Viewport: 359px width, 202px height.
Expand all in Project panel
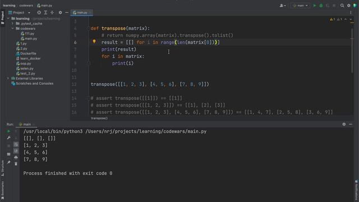pyautogui.click(x=45, y=12)
